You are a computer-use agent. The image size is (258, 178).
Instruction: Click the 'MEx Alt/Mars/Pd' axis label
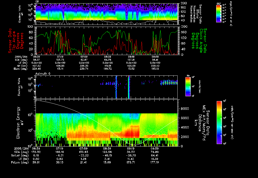point(204,123)
